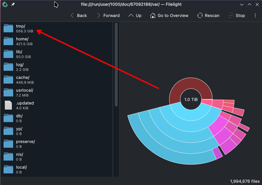The height and width of the screenshot is (185, 262).
Task: Select the tmp/ entry name
Action: 21,26
